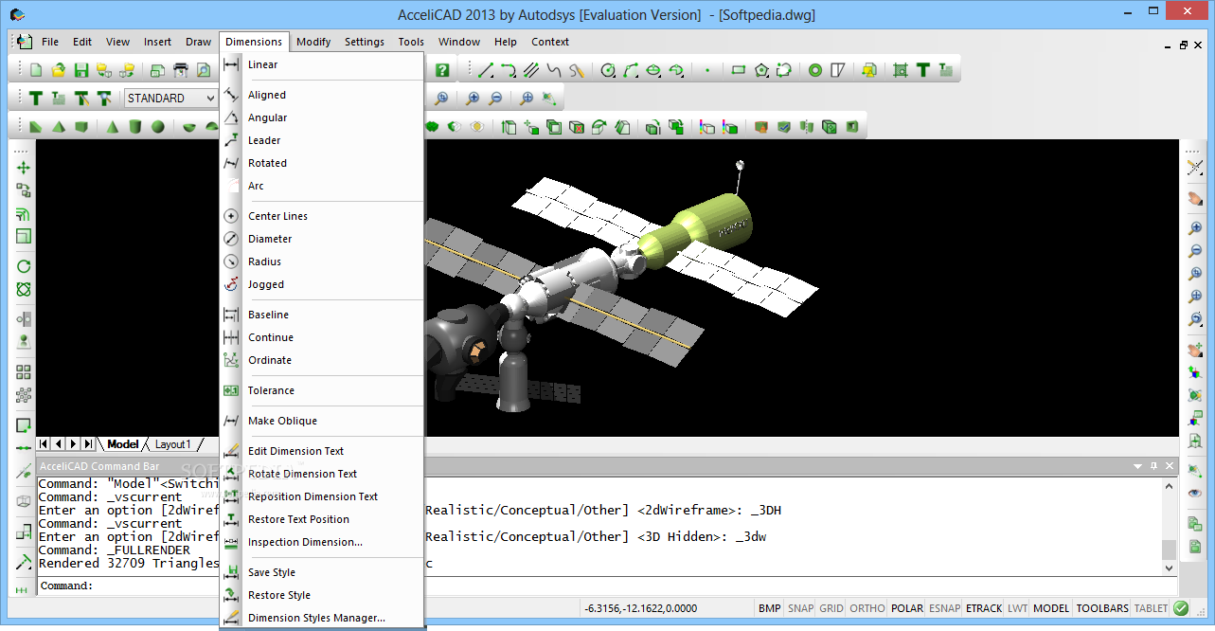Switch to the Layout1 tab

(173, 444)
